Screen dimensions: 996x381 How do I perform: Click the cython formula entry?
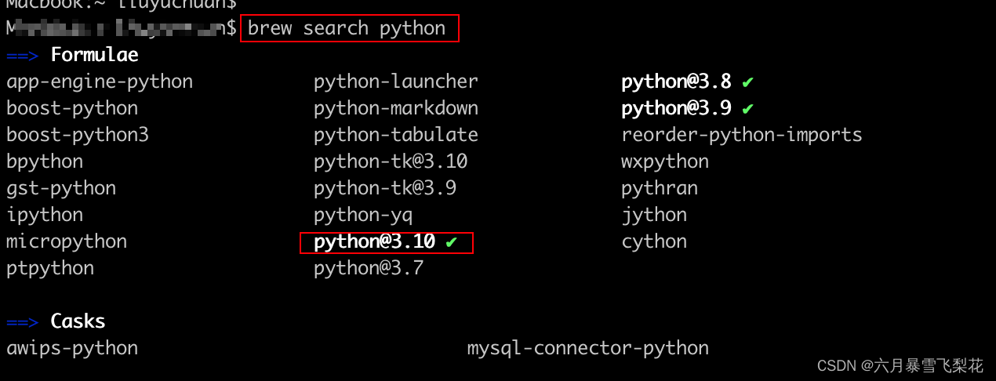654,241
